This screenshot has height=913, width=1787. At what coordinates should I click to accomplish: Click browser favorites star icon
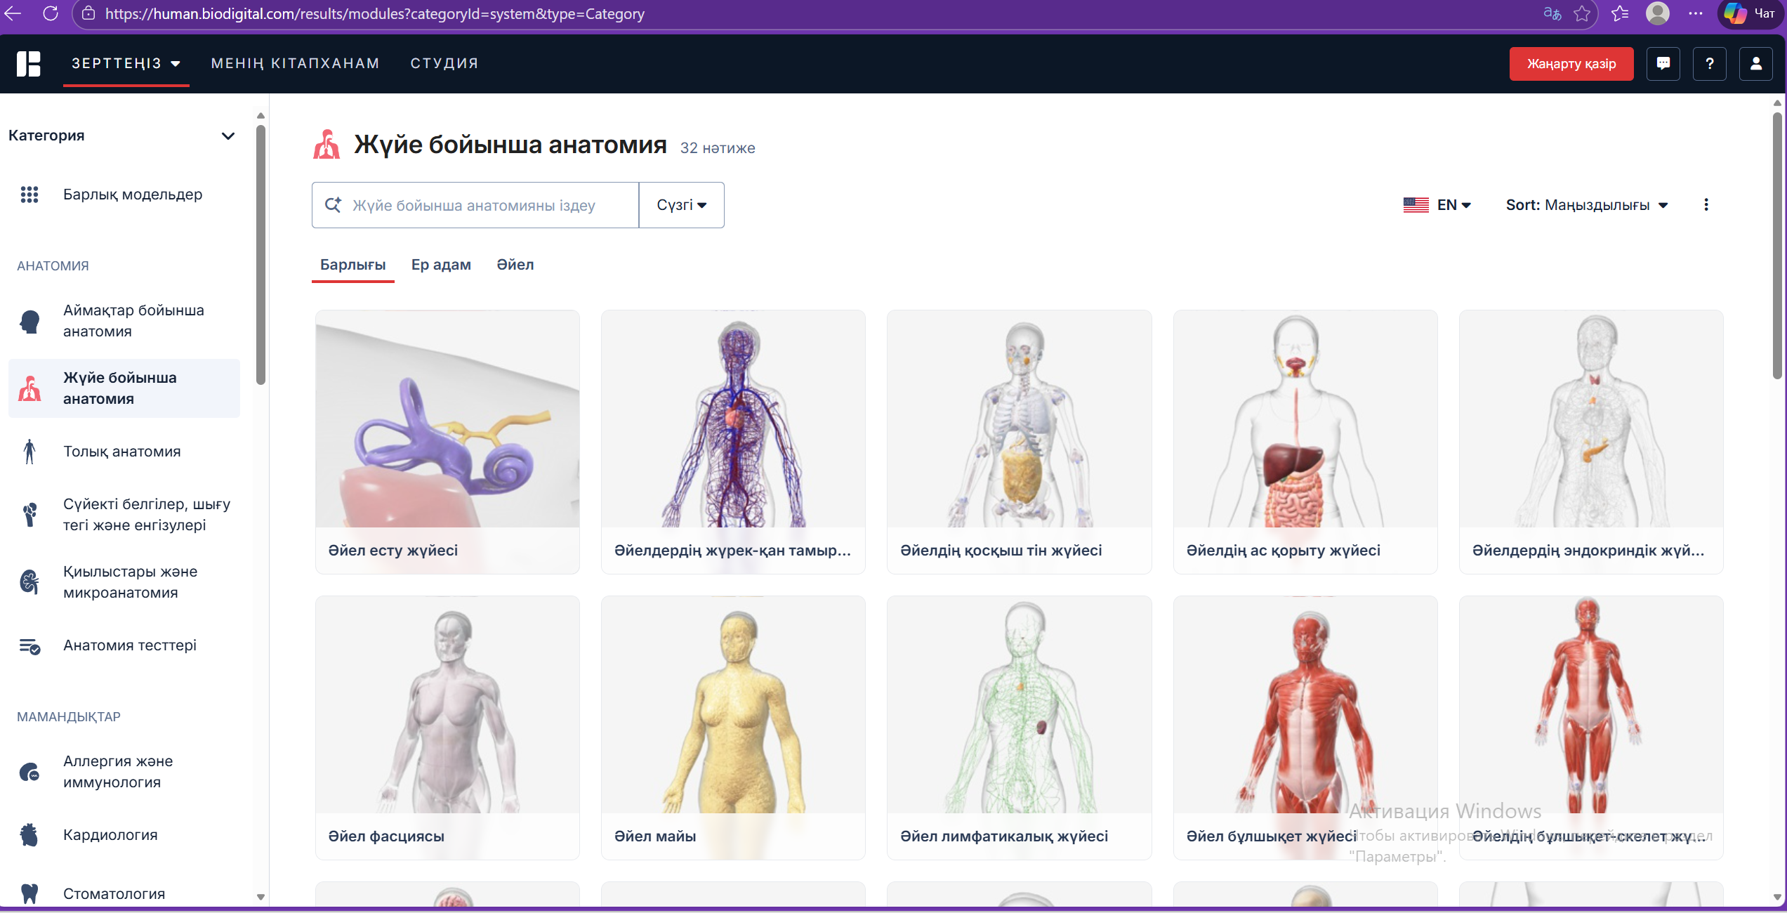(1582, 14)
